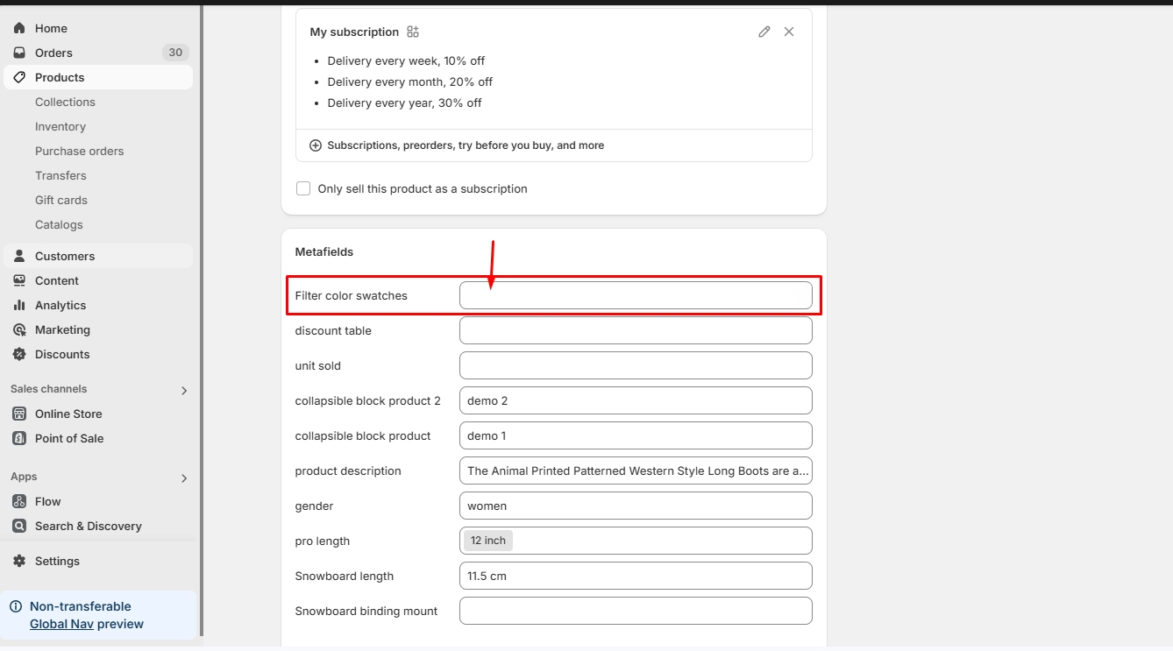This screenshot has height=651, width=1173.
Task: Click the 12 inch tag in pro length
Action: (x=488, y=541)
